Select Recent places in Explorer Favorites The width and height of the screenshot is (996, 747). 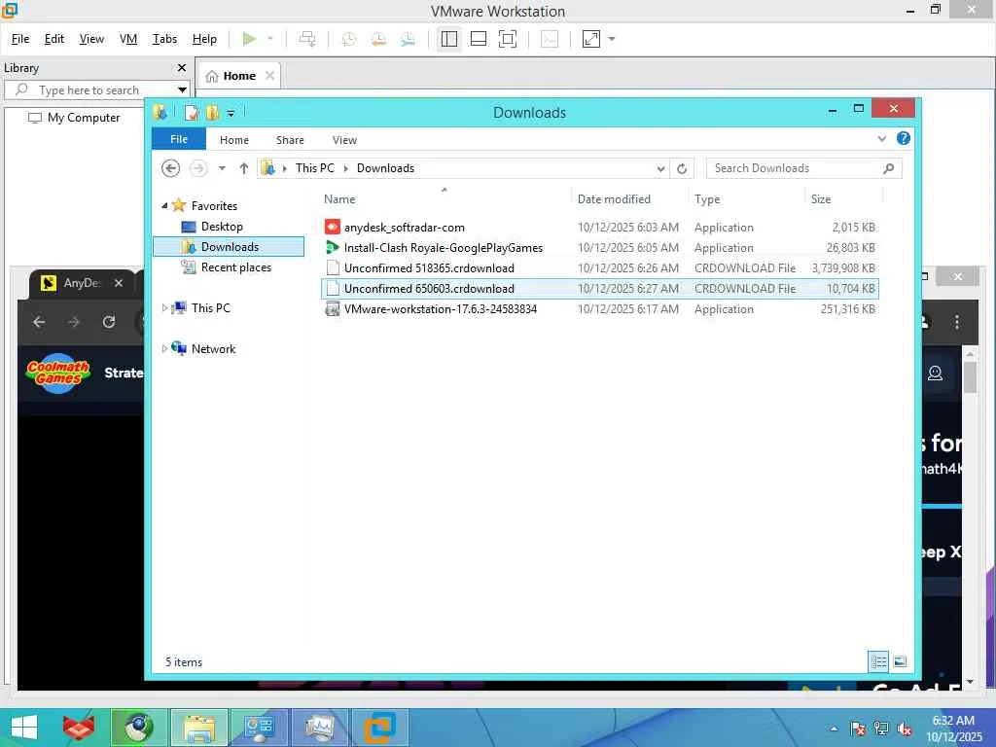(x=235, y=267)
